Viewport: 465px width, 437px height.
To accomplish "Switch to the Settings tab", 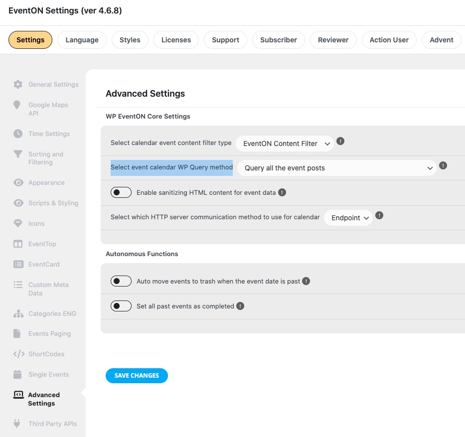I will (30, 40).
